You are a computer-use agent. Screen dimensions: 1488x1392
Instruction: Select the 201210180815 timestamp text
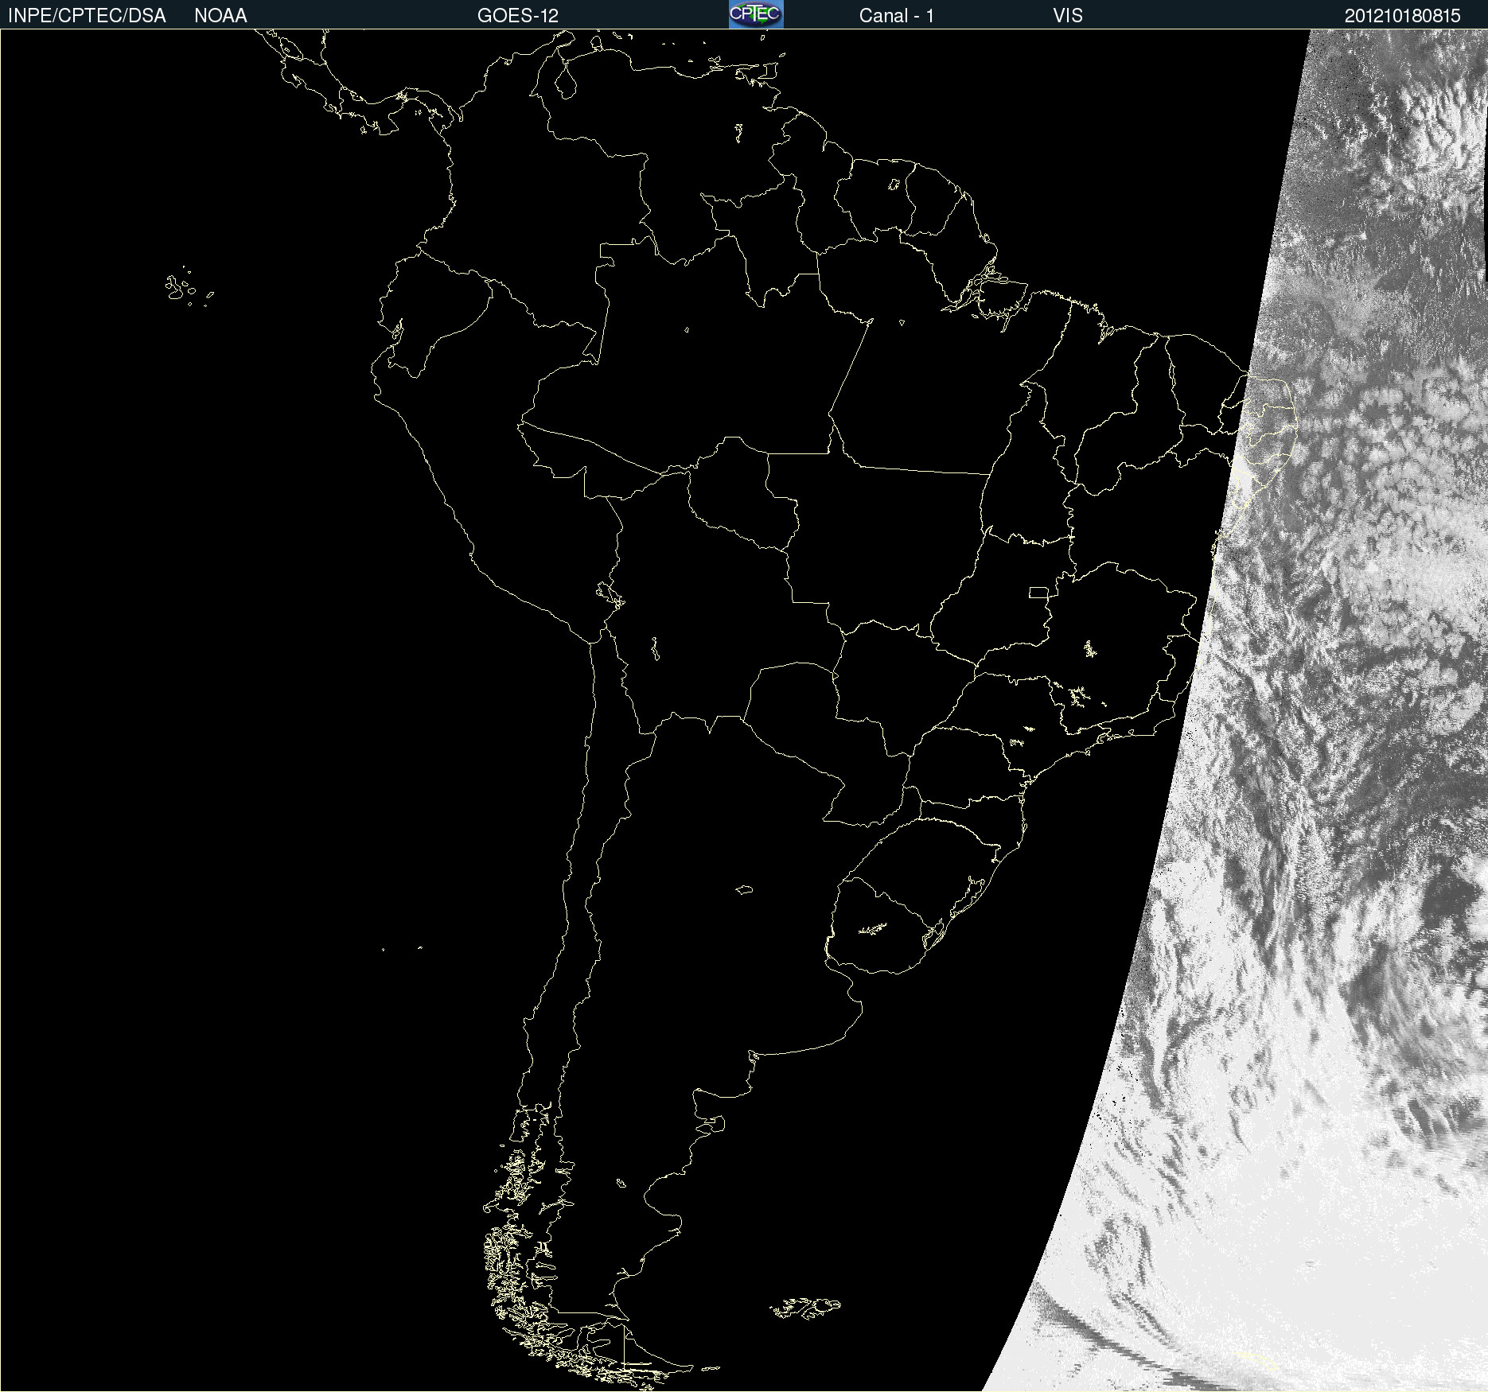1403,16
